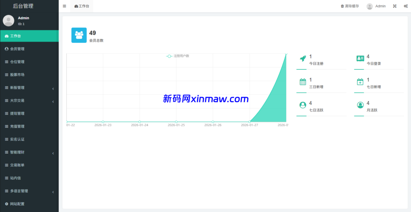
Task: Click the 2026-01-25 axis label
Action: 176,125
